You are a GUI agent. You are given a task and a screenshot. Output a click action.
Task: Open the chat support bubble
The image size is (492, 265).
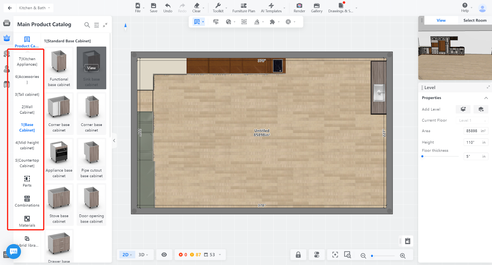[x=14, y=251]
